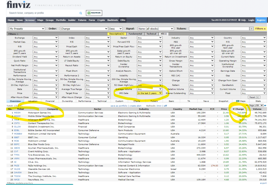Viewport: 268px width, 185px height.
Task: Turn auto refresh off
Action: point(165,106)
